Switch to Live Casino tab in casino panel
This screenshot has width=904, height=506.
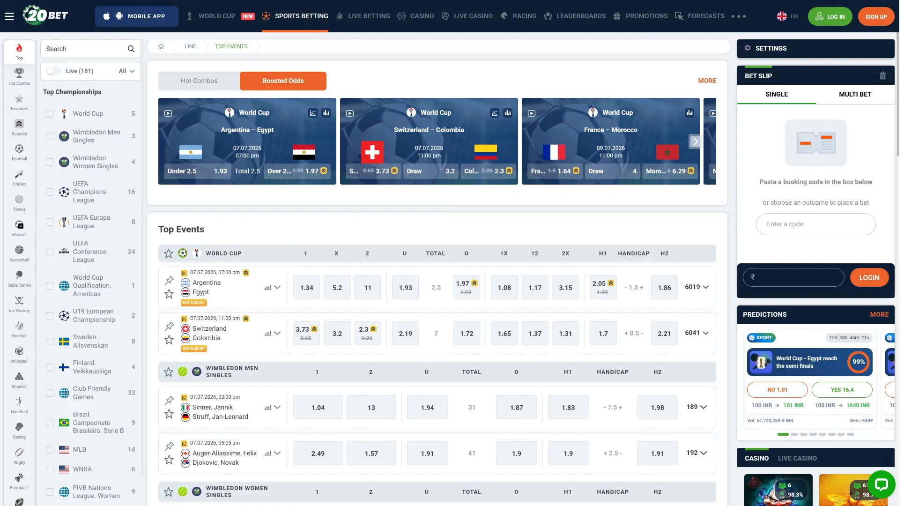coord(797,459)
